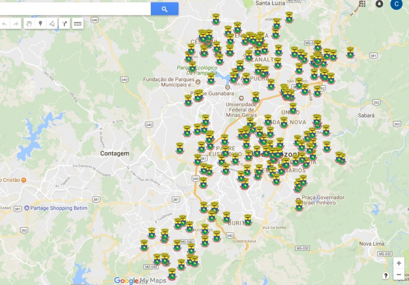The height and width of the screenshot is (285, 409).
Task: Redo the last map edit
Action: click(16, 23)
